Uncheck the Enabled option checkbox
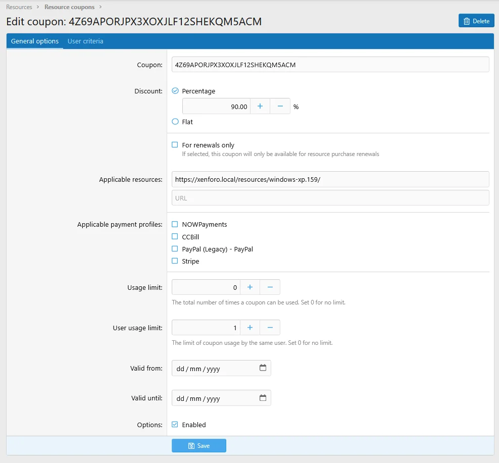499x463 pixels. click(x=175, y=425)
